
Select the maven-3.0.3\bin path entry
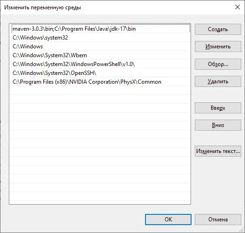[x=100, y=29]
